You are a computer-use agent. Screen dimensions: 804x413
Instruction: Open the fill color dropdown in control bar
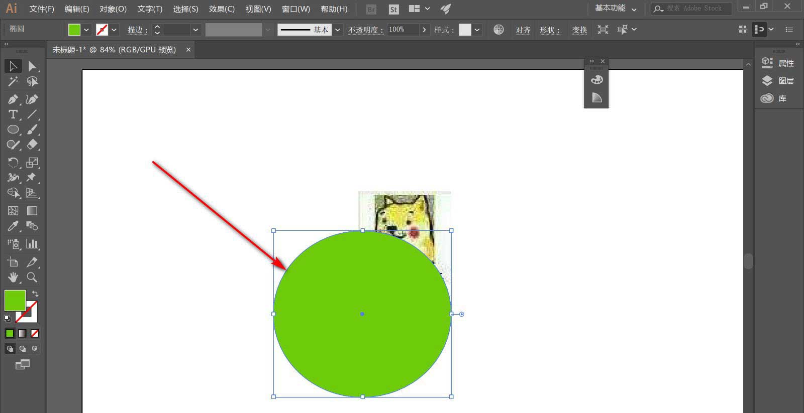coord(86,30)
